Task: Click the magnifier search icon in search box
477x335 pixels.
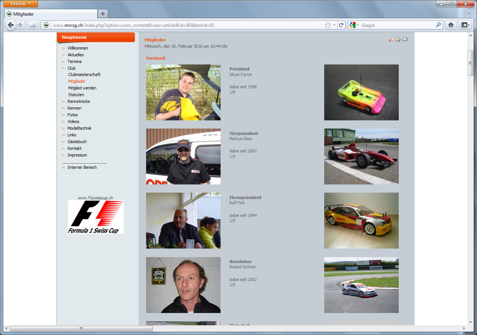Action: [x=439, y=25]
